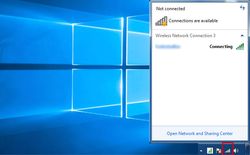
Task: Click the Not connected status text
Action: coord(170,9)
